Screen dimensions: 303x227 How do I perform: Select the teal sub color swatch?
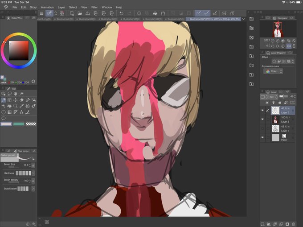pos(19,124)
